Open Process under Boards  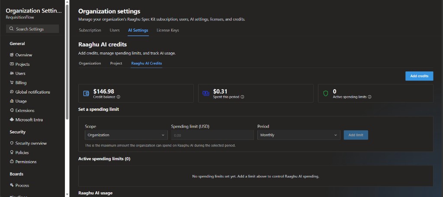pos(22,185)
